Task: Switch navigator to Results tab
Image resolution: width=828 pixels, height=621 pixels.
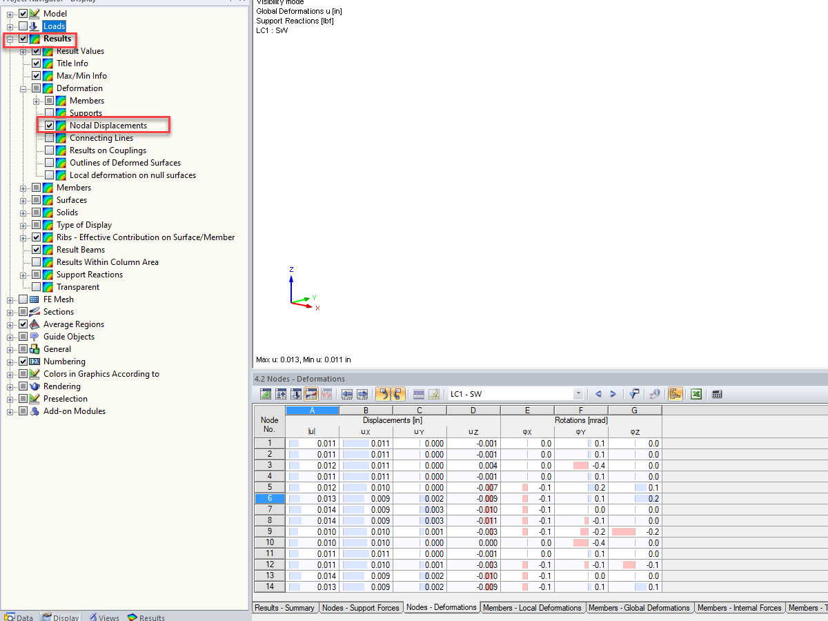Action: tap(146, 618)
